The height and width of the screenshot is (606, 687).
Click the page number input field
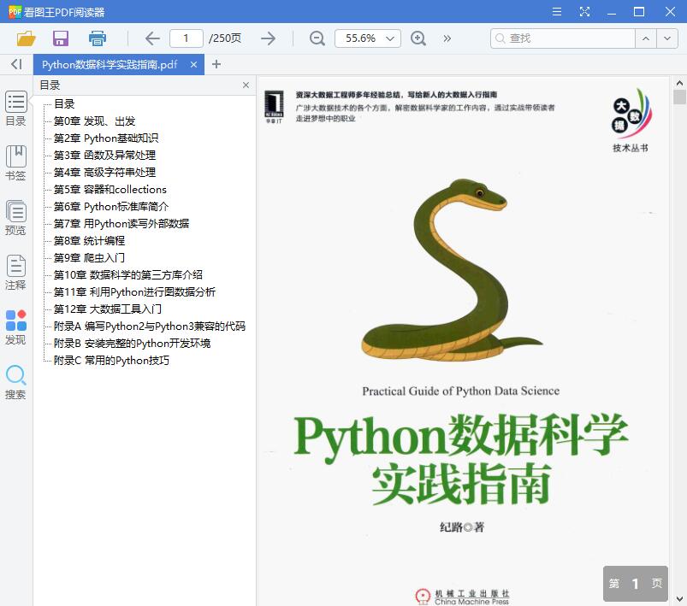point(187,38)
